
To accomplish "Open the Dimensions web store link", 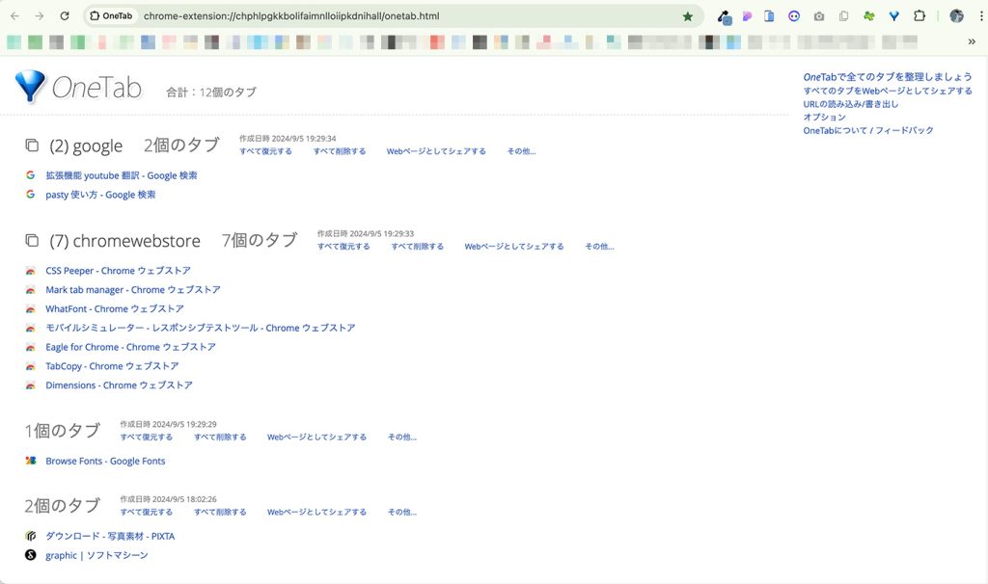I will (x=119, y=385).
